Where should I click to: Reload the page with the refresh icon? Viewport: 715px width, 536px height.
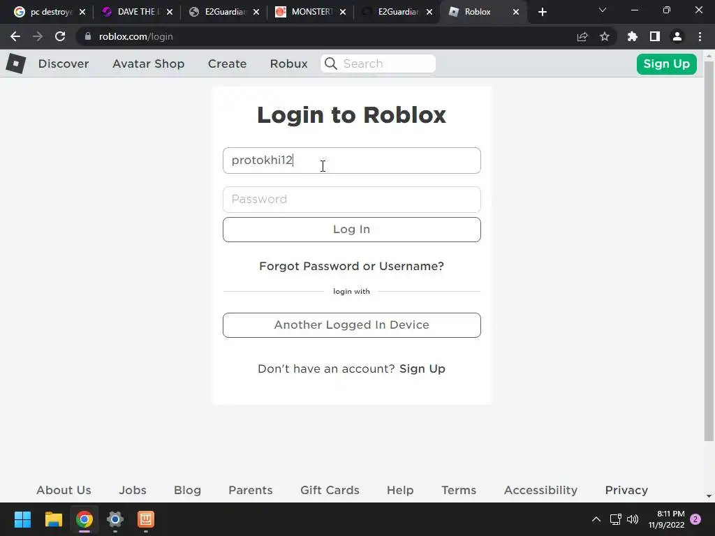(60, 36)
